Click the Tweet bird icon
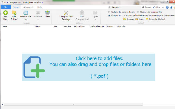Viewport: 175px width, 109px height. pyautogui.click(x=143, y=7)
